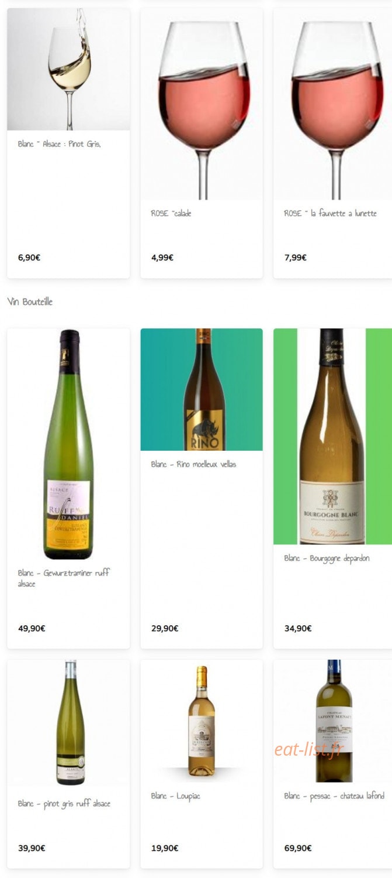
Task: Open the 'ROSE calade' product name
Action: click(x=171, y=214)
